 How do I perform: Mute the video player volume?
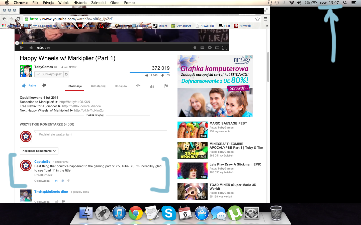31,48
